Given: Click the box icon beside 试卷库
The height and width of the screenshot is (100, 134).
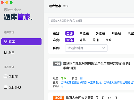Looking at the screenshot, I should pos(6,76).
